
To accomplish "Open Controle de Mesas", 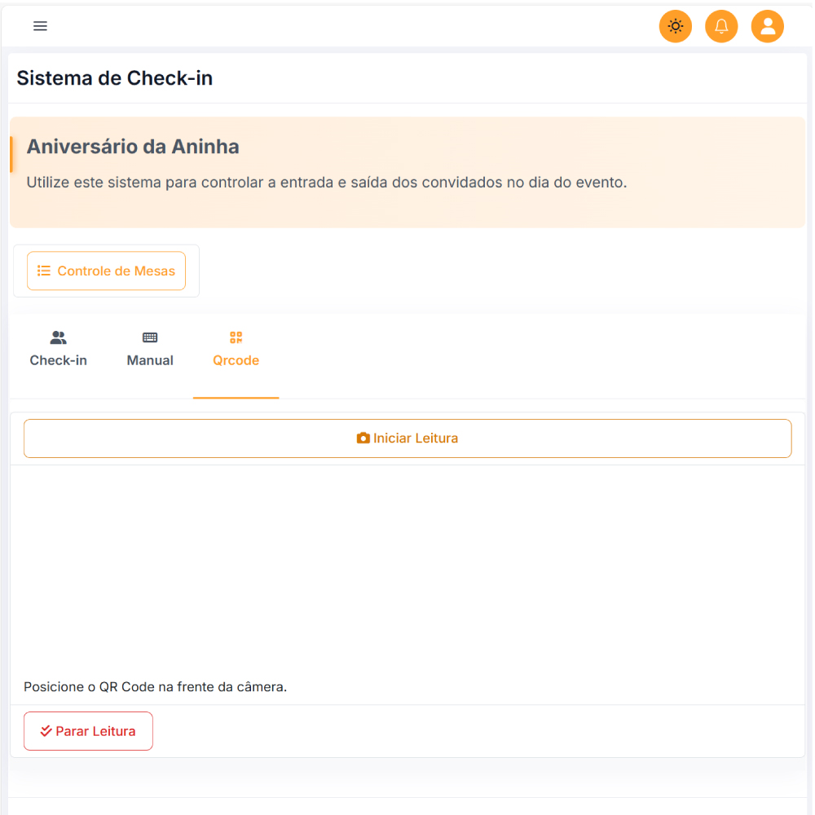I will coord(116,271).
